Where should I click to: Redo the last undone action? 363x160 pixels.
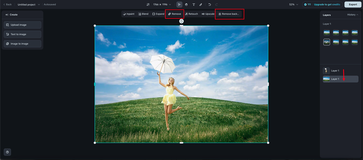pos(216,5)
